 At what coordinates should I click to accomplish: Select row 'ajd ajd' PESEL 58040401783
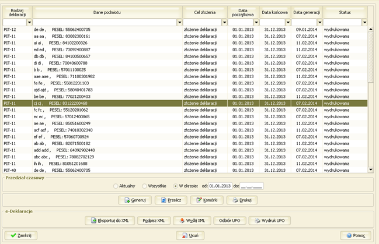click(x=185, y=90)
